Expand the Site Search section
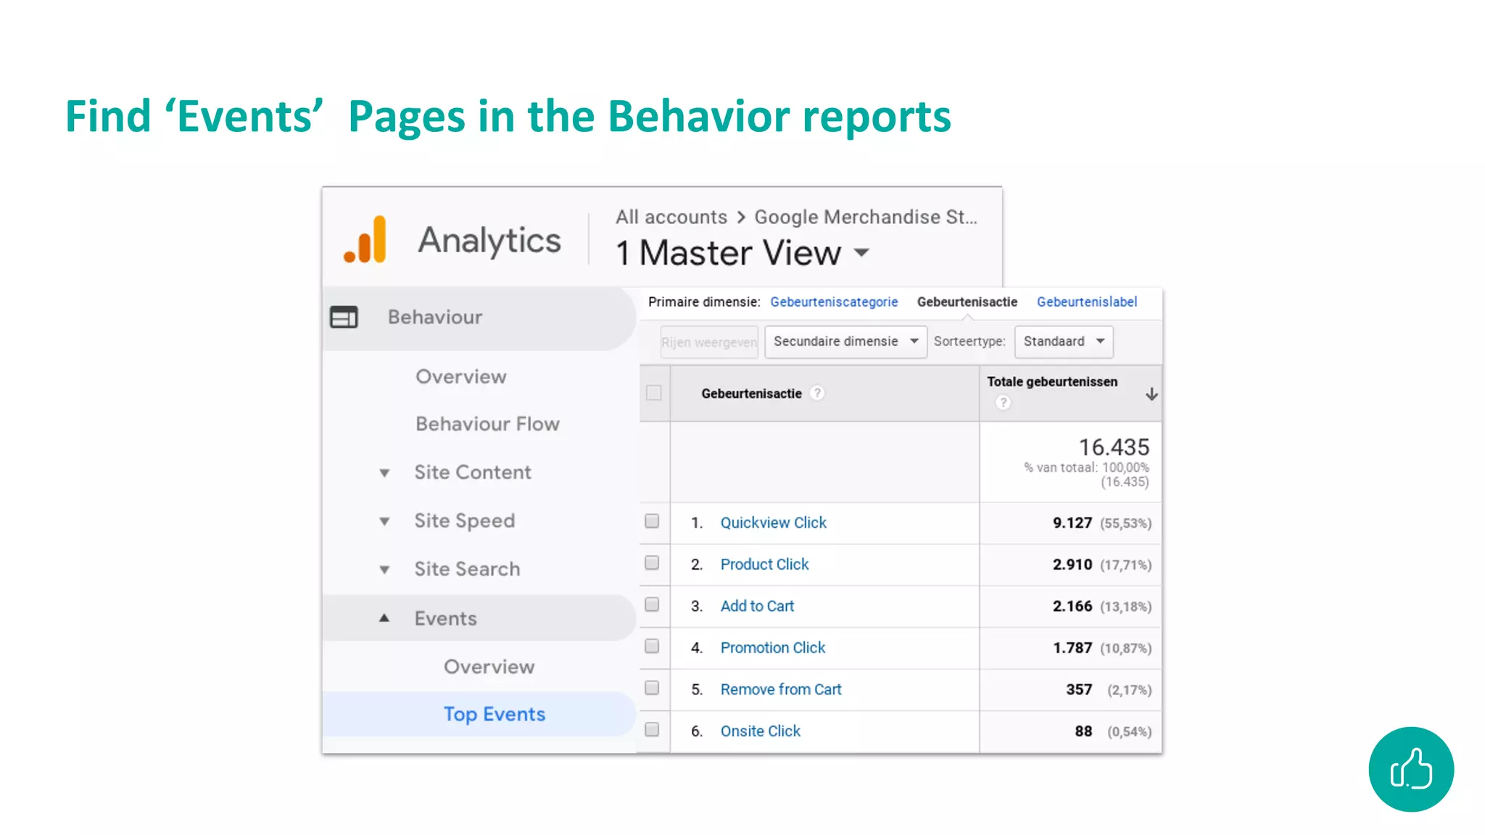Screen dimensions: 1485x835 pyautogui.click(x=384, y=570)
